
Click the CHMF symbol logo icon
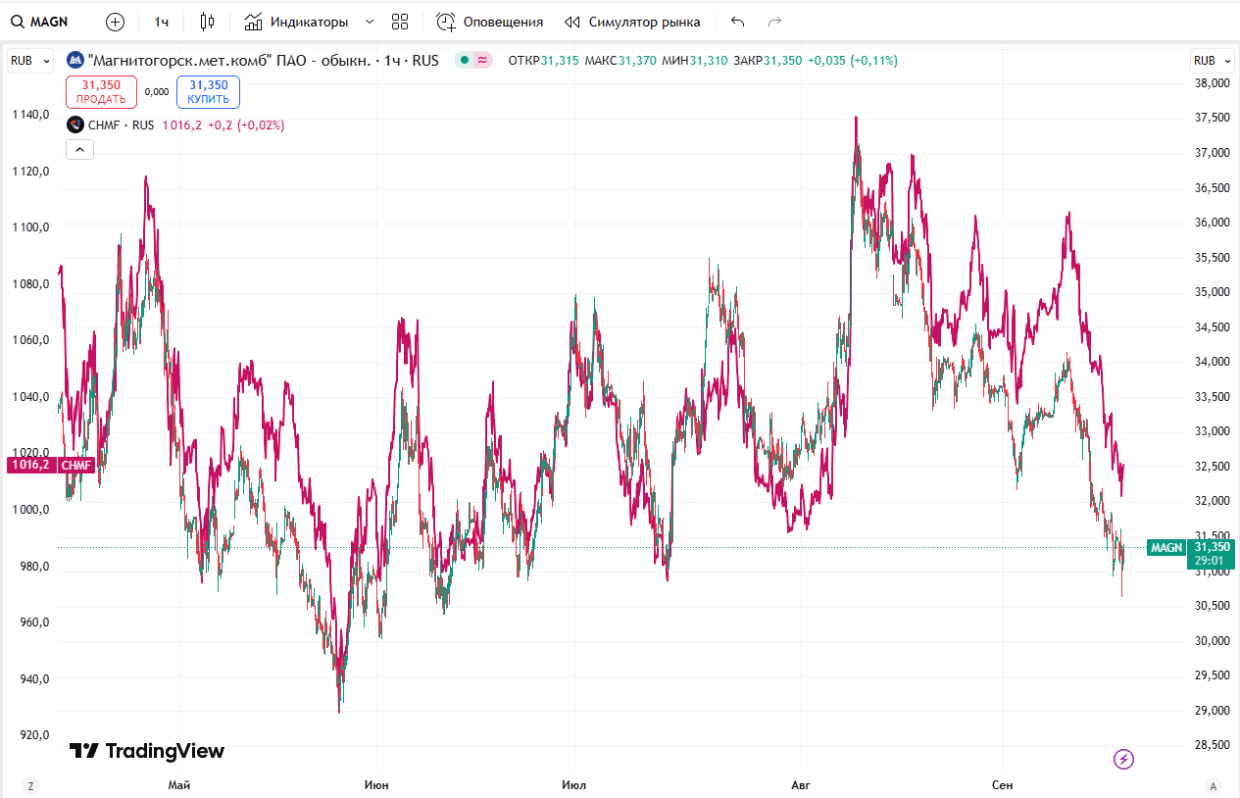click(x=74, y=125)
